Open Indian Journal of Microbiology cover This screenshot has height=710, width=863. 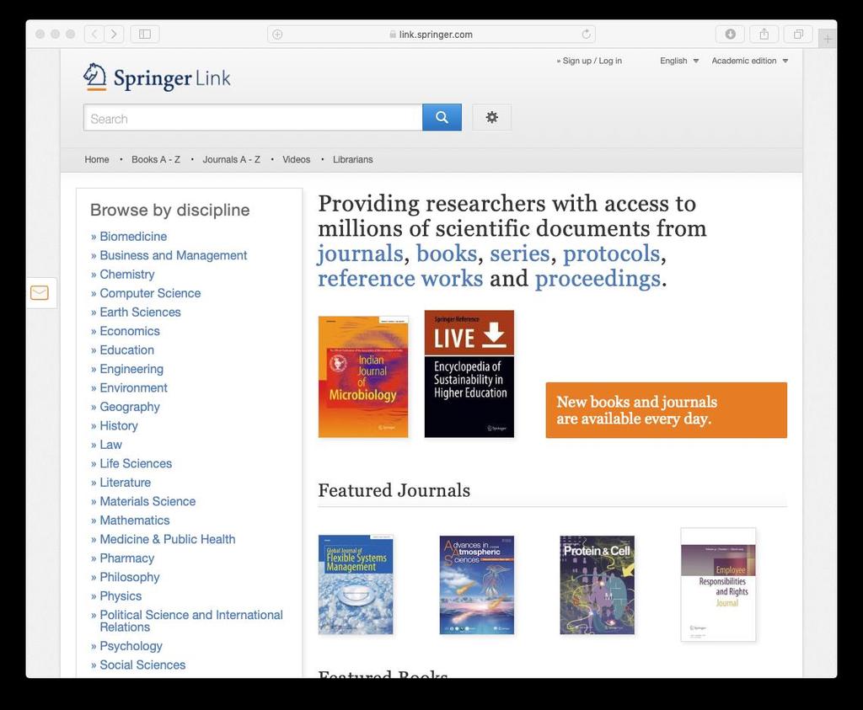pyautogui.click(x=363, y=376)
